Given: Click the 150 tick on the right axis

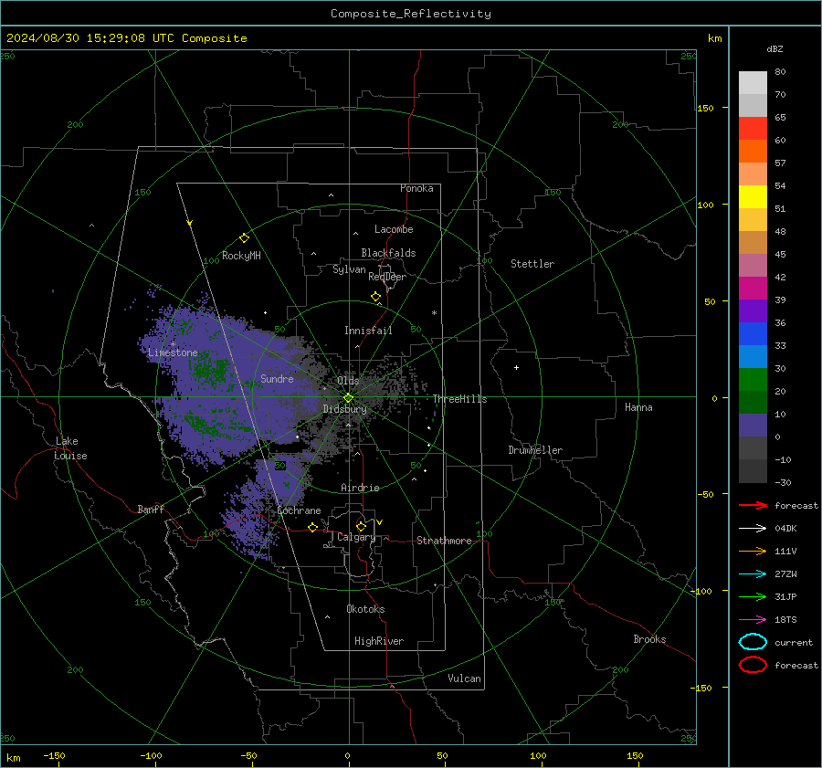Looking at the screenshot, I should click(705, 108).
